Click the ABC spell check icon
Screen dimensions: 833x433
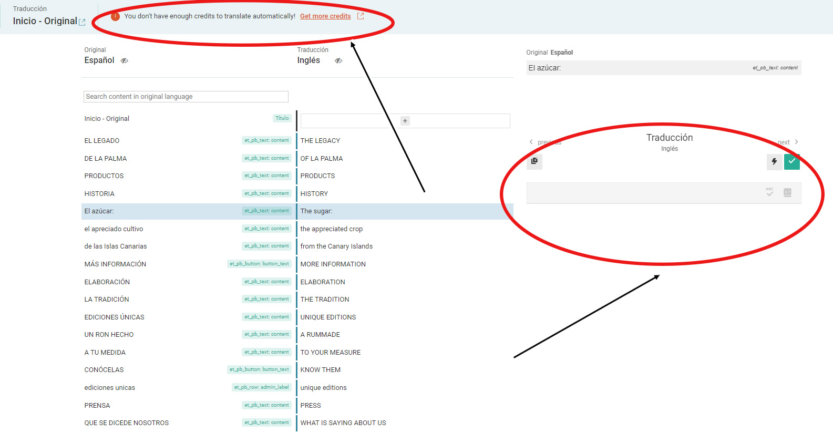click(769, 192)
